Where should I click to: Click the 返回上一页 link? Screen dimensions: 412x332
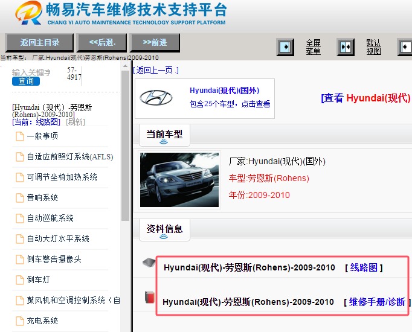156,70
